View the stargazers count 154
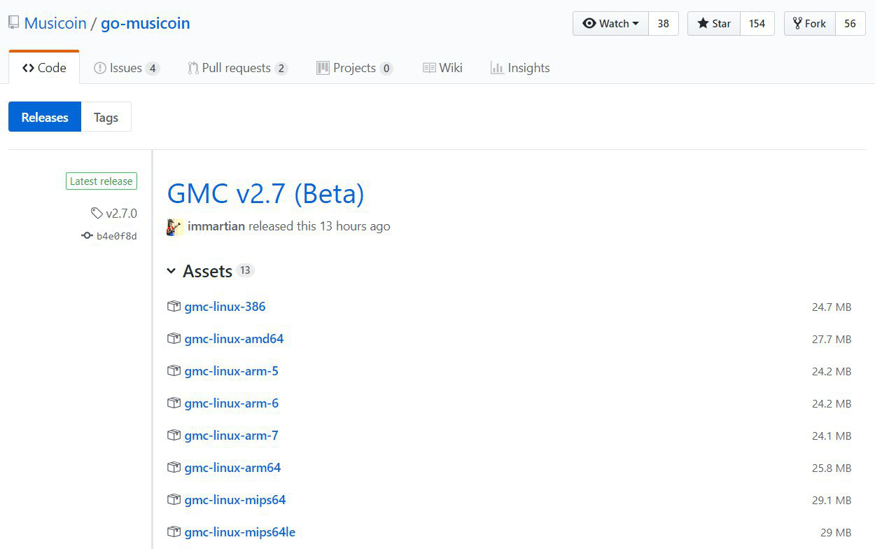The image size is (875, 549). (x=757, y=24)
